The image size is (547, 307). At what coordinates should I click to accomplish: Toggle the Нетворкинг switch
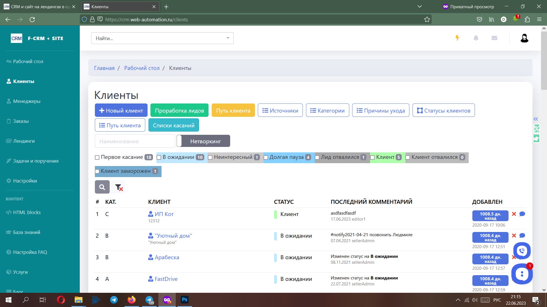pyautogui.click(x=203, y=141)
